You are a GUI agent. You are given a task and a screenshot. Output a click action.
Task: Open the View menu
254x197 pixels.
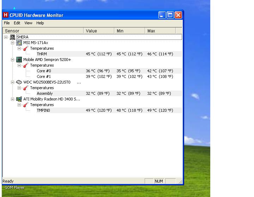point(28,23)
